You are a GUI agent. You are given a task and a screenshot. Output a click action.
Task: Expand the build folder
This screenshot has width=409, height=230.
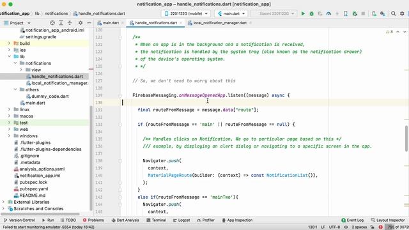point(9,43)
